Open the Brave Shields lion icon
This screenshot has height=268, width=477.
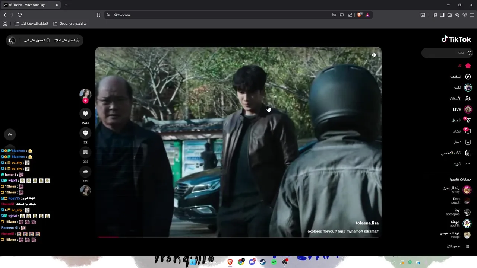pyautogui.click(x=359, y=15)
